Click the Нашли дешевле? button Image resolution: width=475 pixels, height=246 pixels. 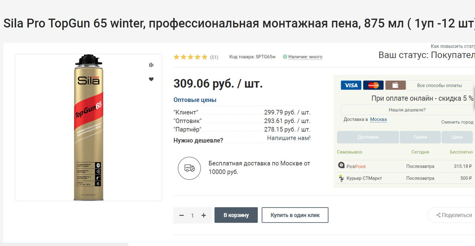(407, 110)
